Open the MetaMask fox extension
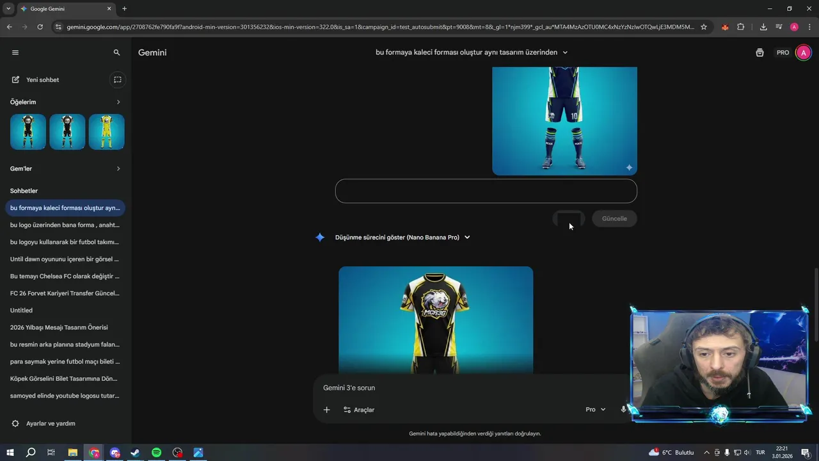The width and height of the screenshot is (819, 461). pyautogui.click(x=725, y=27)
